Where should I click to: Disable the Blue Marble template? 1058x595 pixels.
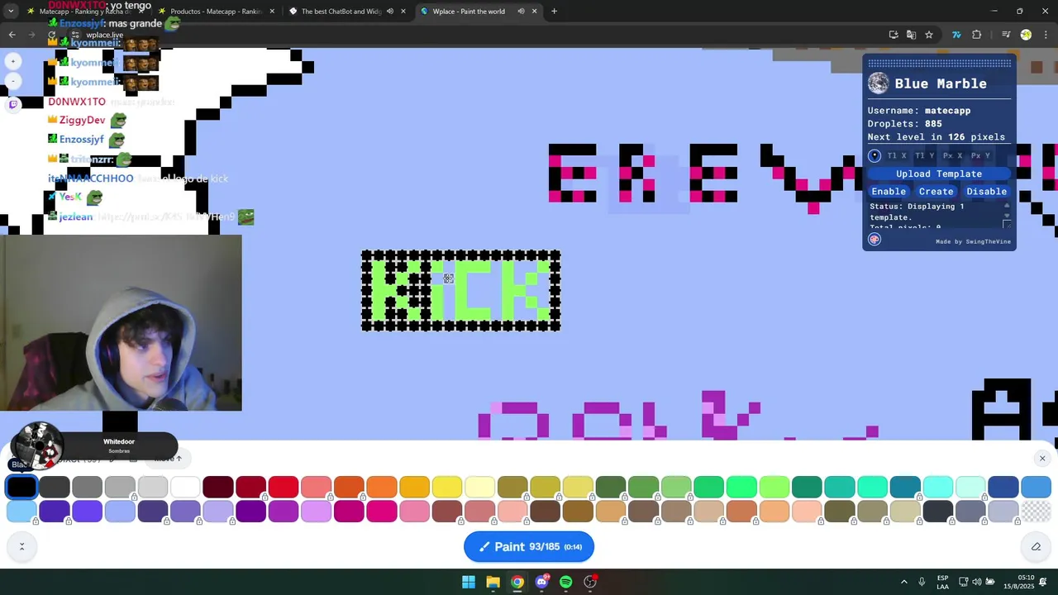click(987, 191)
